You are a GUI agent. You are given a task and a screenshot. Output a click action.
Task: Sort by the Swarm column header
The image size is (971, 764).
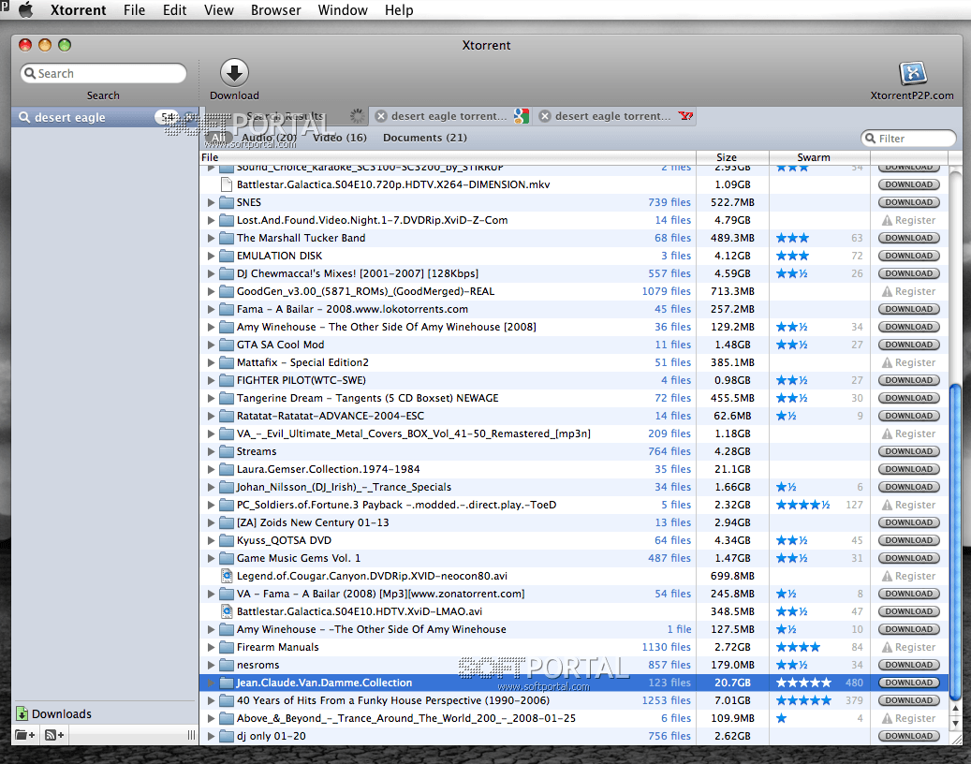pos(819,157)
